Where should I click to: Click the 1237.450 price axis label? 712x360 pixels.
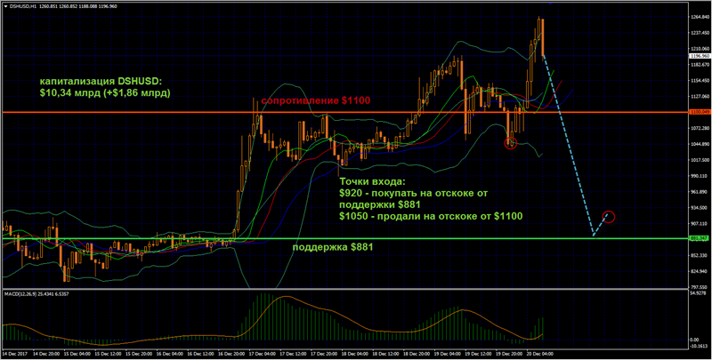click(x=700, y=34)
